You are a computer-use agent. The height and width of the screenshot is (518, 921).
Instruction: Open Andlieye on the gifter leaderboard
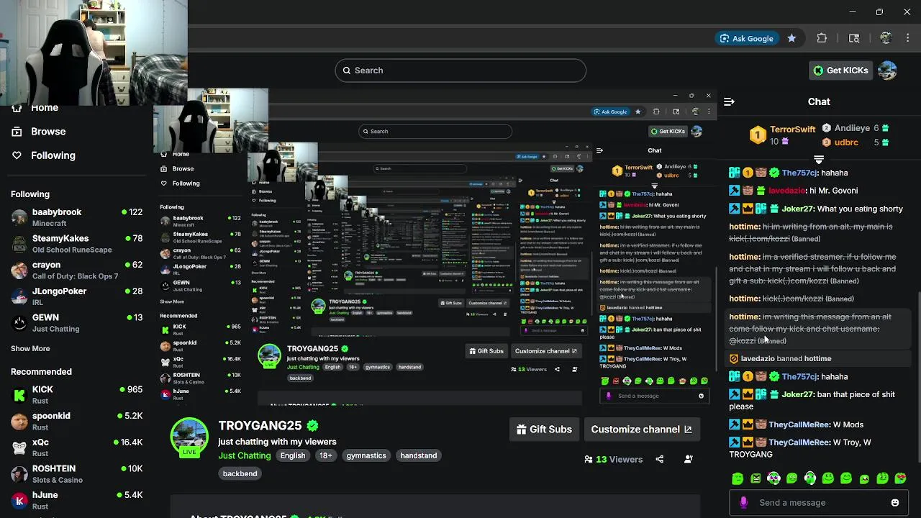[852, 128]
